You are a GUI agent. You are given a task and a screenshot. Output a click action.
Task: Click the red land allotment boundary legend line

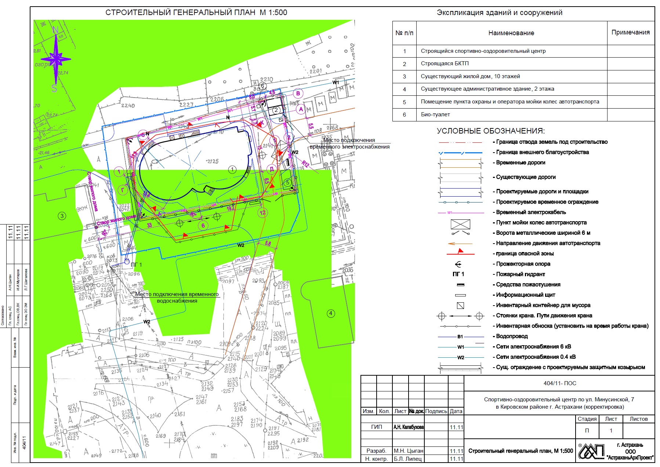point(460,142)
